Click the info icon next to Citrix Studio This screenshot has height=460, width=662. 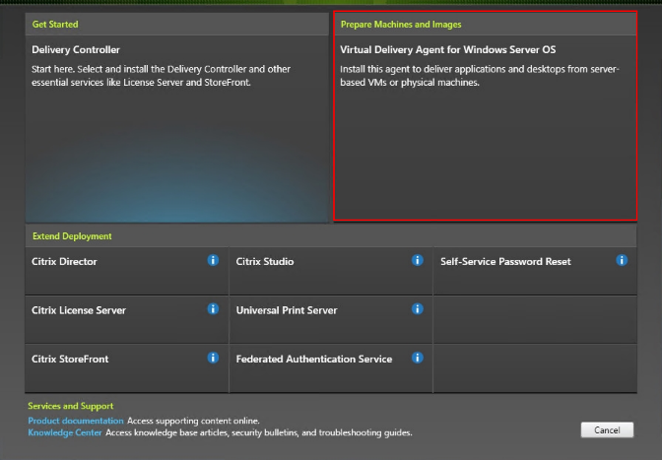coord(418,260)
